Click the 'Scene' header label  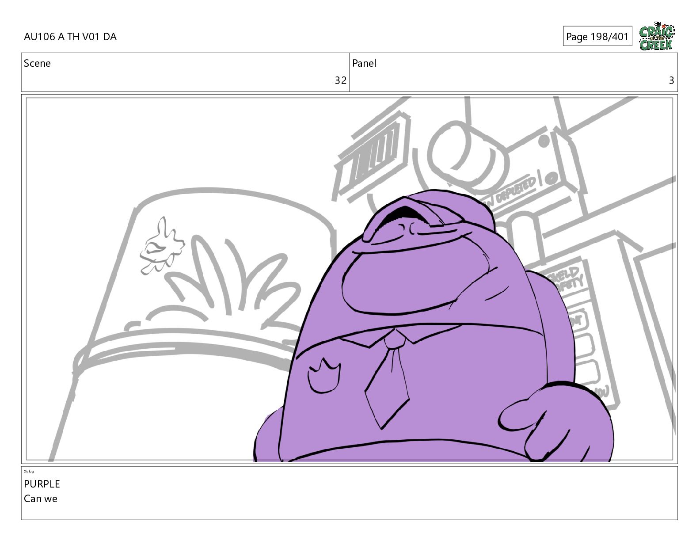coord(37,63)
